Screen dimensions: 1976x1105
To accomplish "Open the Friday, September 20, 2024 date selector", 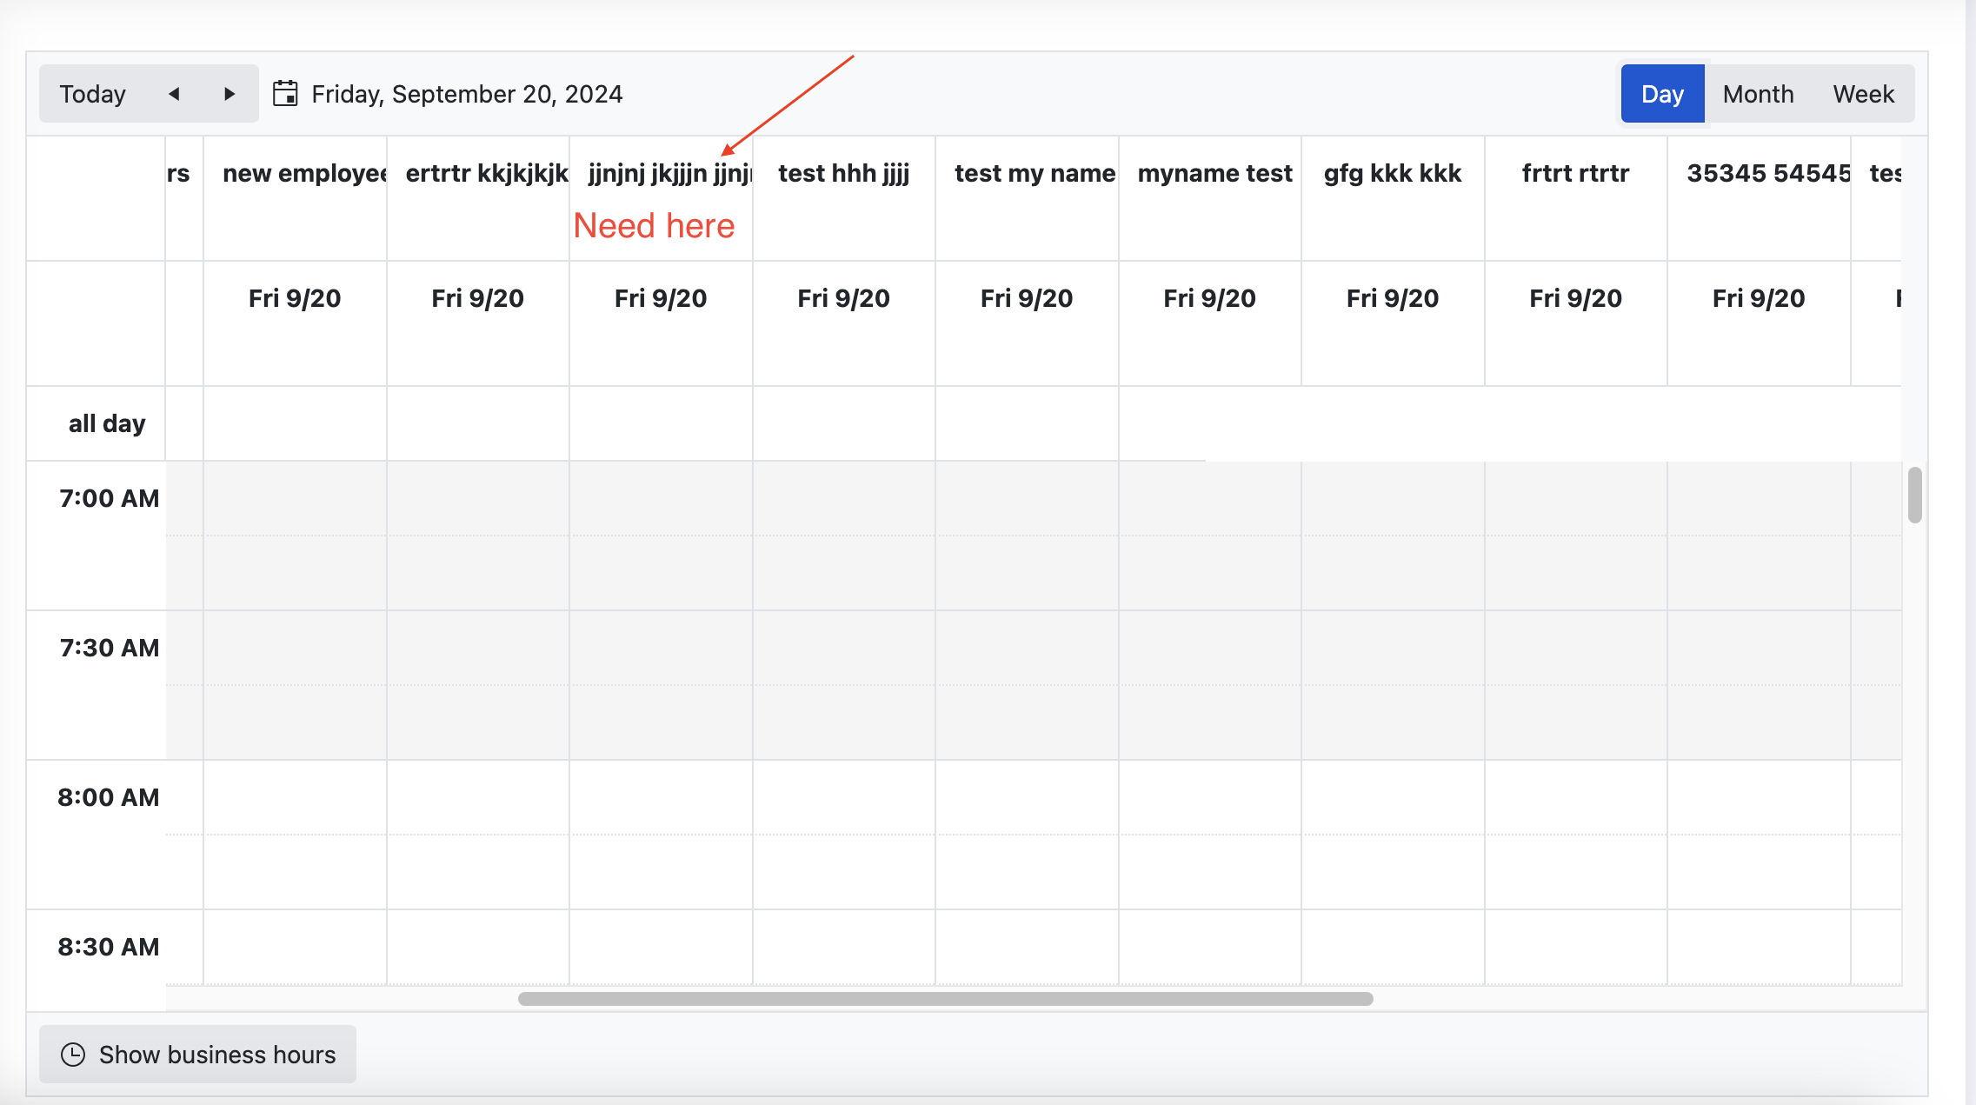I will pyautogui.click(x=467, y=94).
